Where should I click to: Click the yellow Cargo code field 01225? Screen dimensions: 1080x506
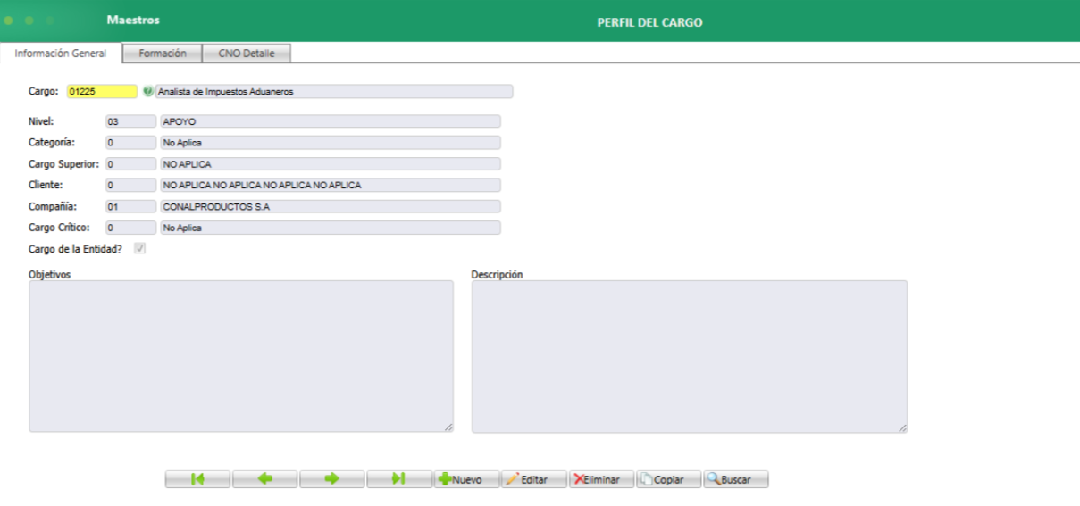[103, 91]
